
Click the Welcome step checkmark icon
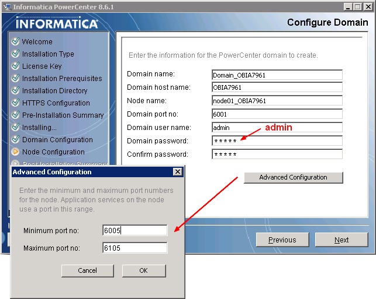click(15, 41)
